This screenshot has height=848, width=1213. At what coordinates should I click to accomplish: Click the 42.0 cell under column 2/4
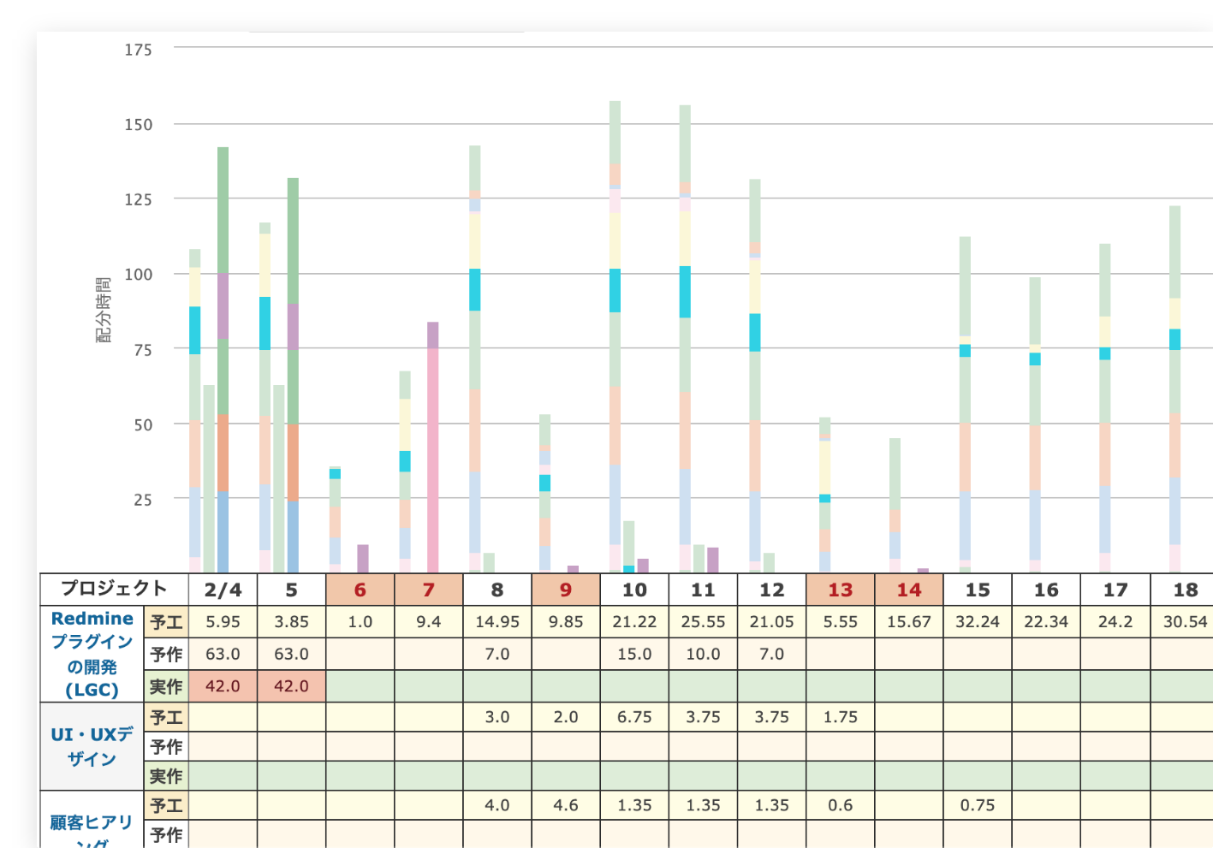tap(223, 686)
